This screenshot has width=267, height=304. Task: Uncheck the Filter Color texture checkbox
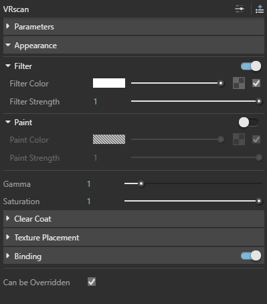pos(256,83)
